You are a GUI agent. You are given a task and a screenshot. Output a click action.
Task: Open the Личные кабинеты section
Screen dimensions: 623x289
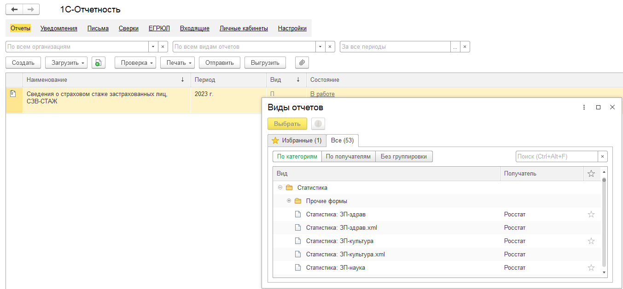point(244,28)
